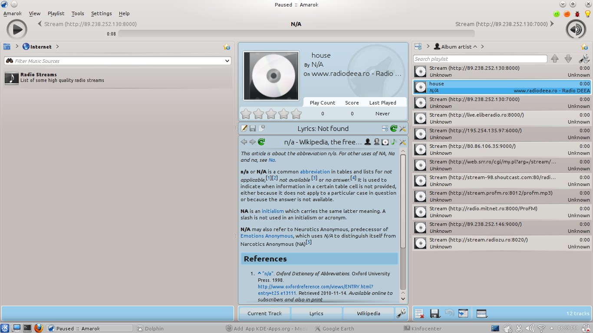
Task: Click the track progress seek slider
Action: pos(296,33)
